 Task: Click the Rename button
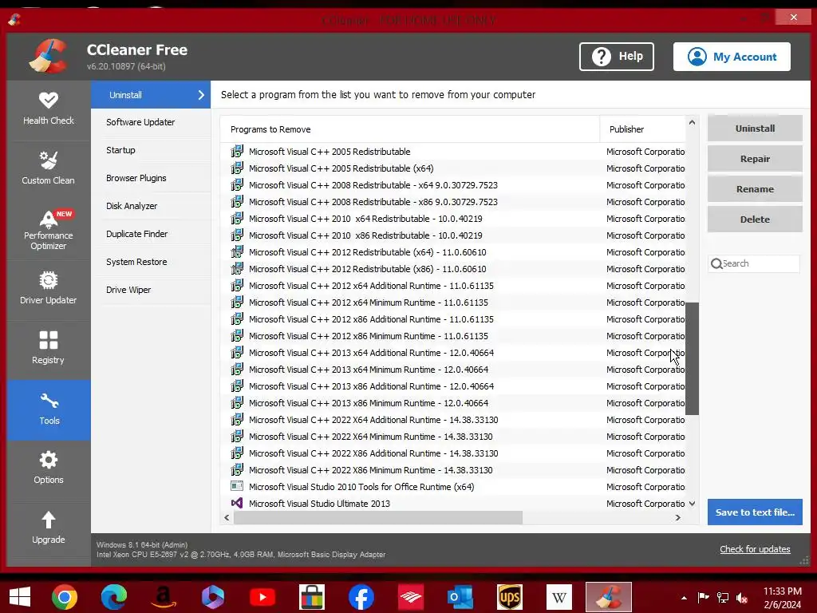755,188
